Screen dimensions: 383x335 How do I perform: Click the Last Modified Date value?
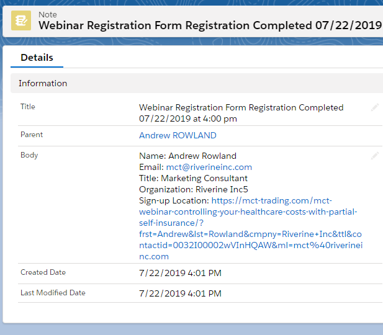(180, 293)
